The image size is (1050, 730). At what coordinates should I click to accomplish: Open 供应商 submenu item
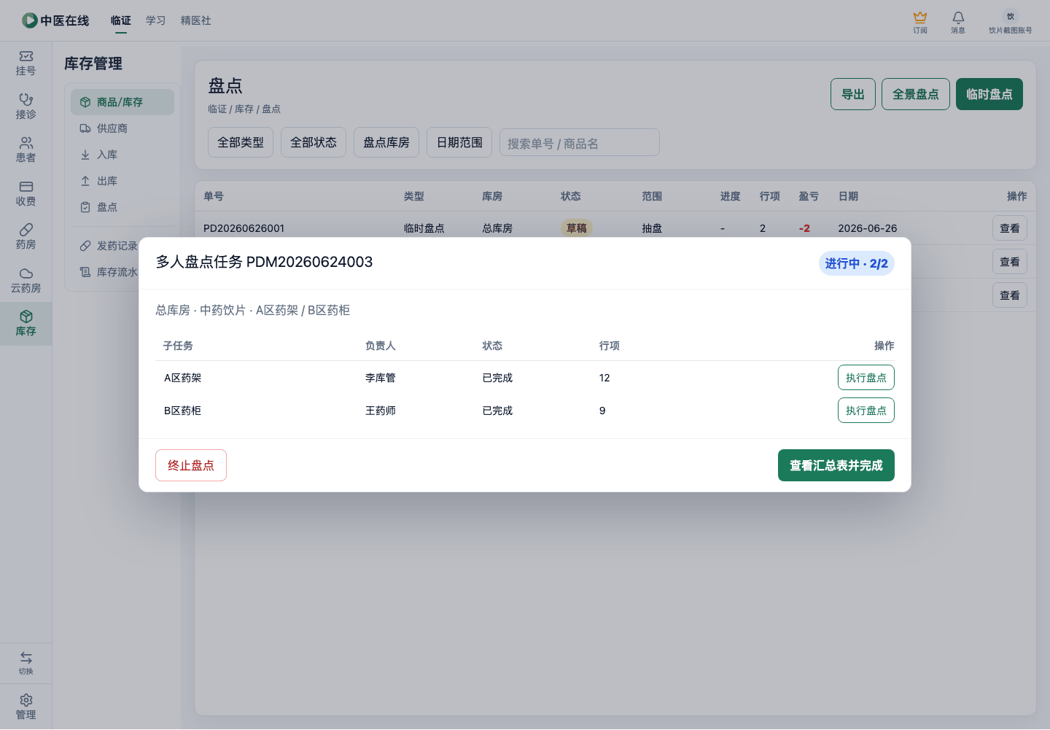click(122, 128)
